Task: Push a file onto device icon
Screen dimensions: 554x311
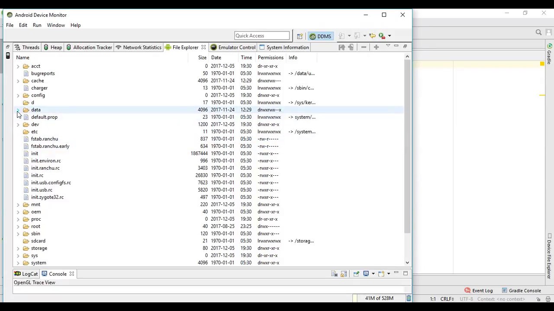Action: coord(351,47)
